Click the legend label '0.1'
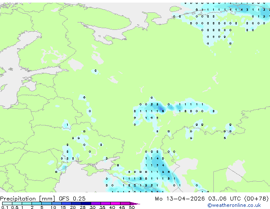The width and height of the screenshot is (270, 209). (x=5, y=207)
